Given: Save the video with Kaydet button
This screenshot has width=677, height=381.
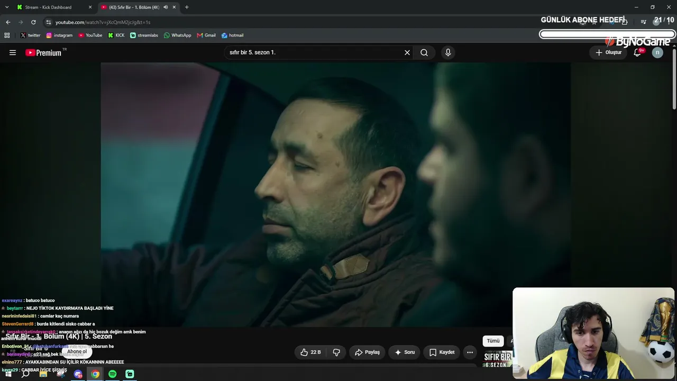Looking at the screenshot, I should [442, 352].
